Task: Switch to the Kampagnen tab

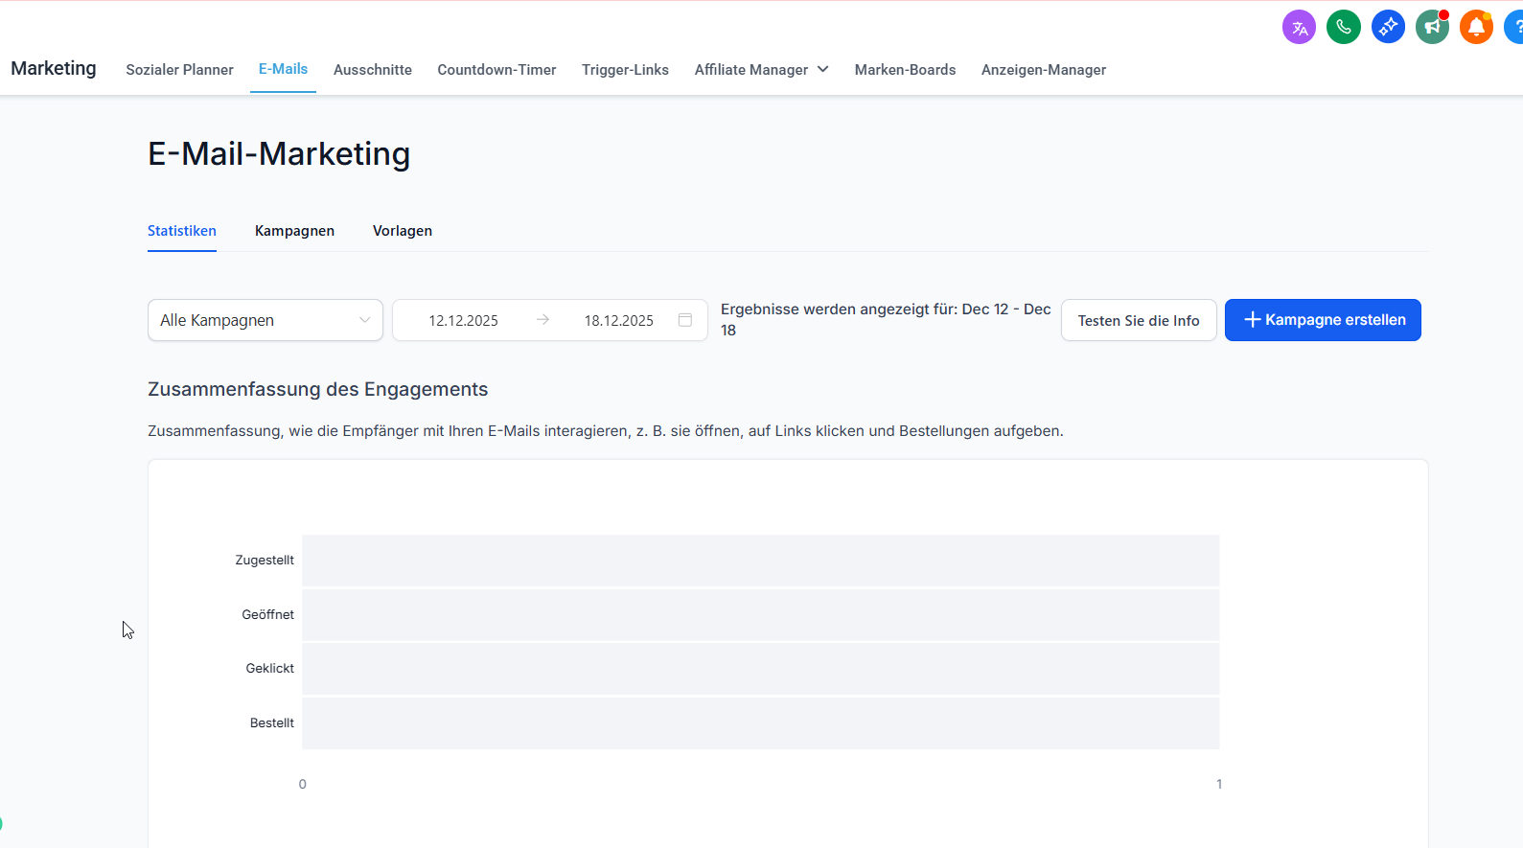Action: [x=294, y=231]
